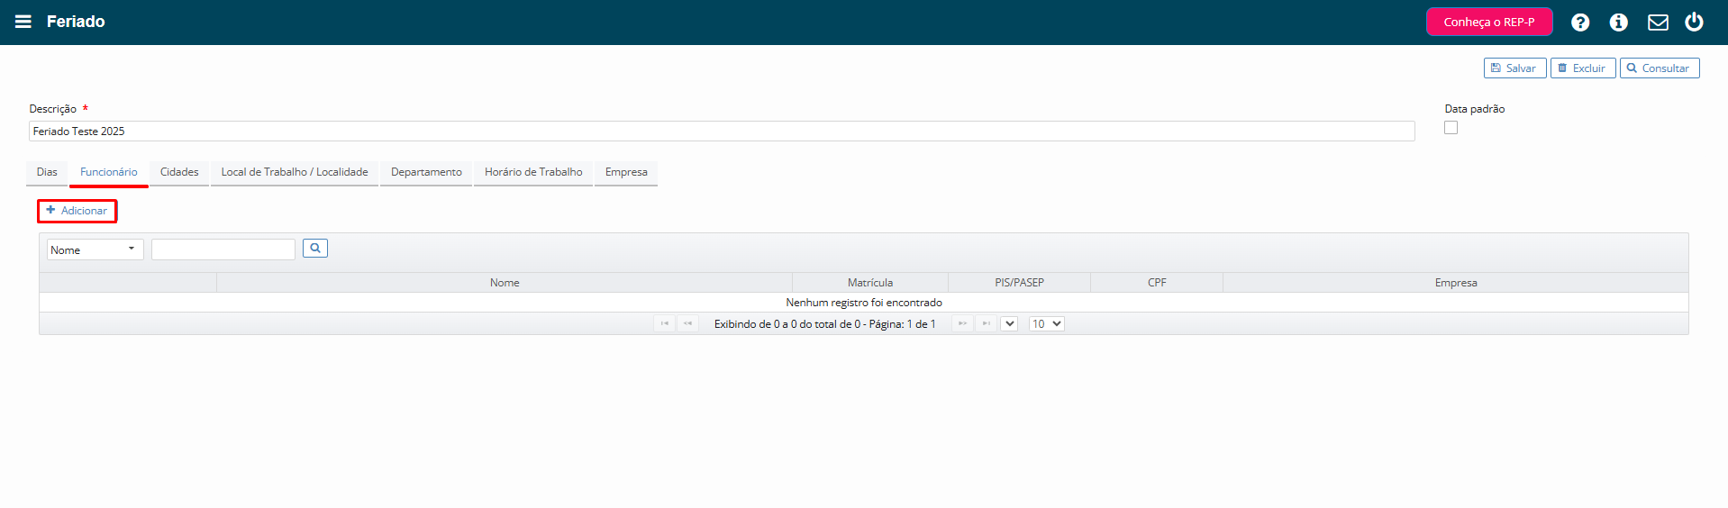Go to next page in paginator
This screenshot has height=508, width=1728.
pos(962,323)
